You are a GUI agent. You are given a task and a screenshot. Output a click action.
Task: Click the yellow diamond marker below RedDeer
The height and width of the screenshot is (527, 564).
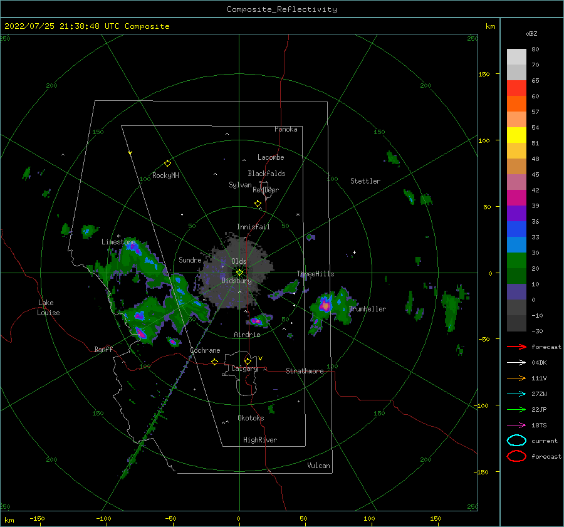[x=258, y=204]
